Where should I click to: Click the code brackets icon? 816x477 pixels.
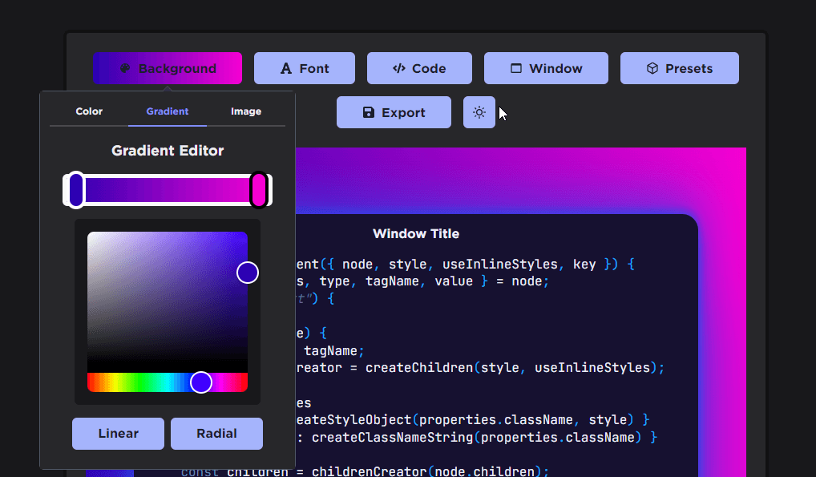(399, 68)
